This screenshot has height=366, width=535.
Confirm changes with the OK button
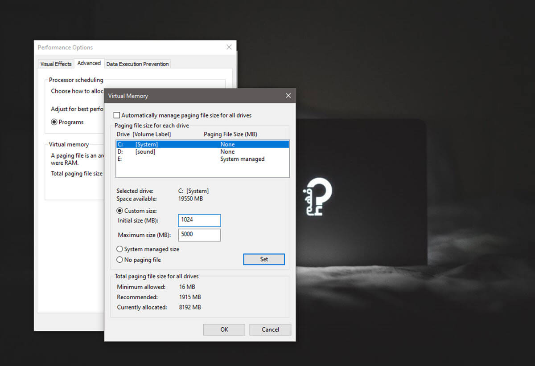coord(224,329)
